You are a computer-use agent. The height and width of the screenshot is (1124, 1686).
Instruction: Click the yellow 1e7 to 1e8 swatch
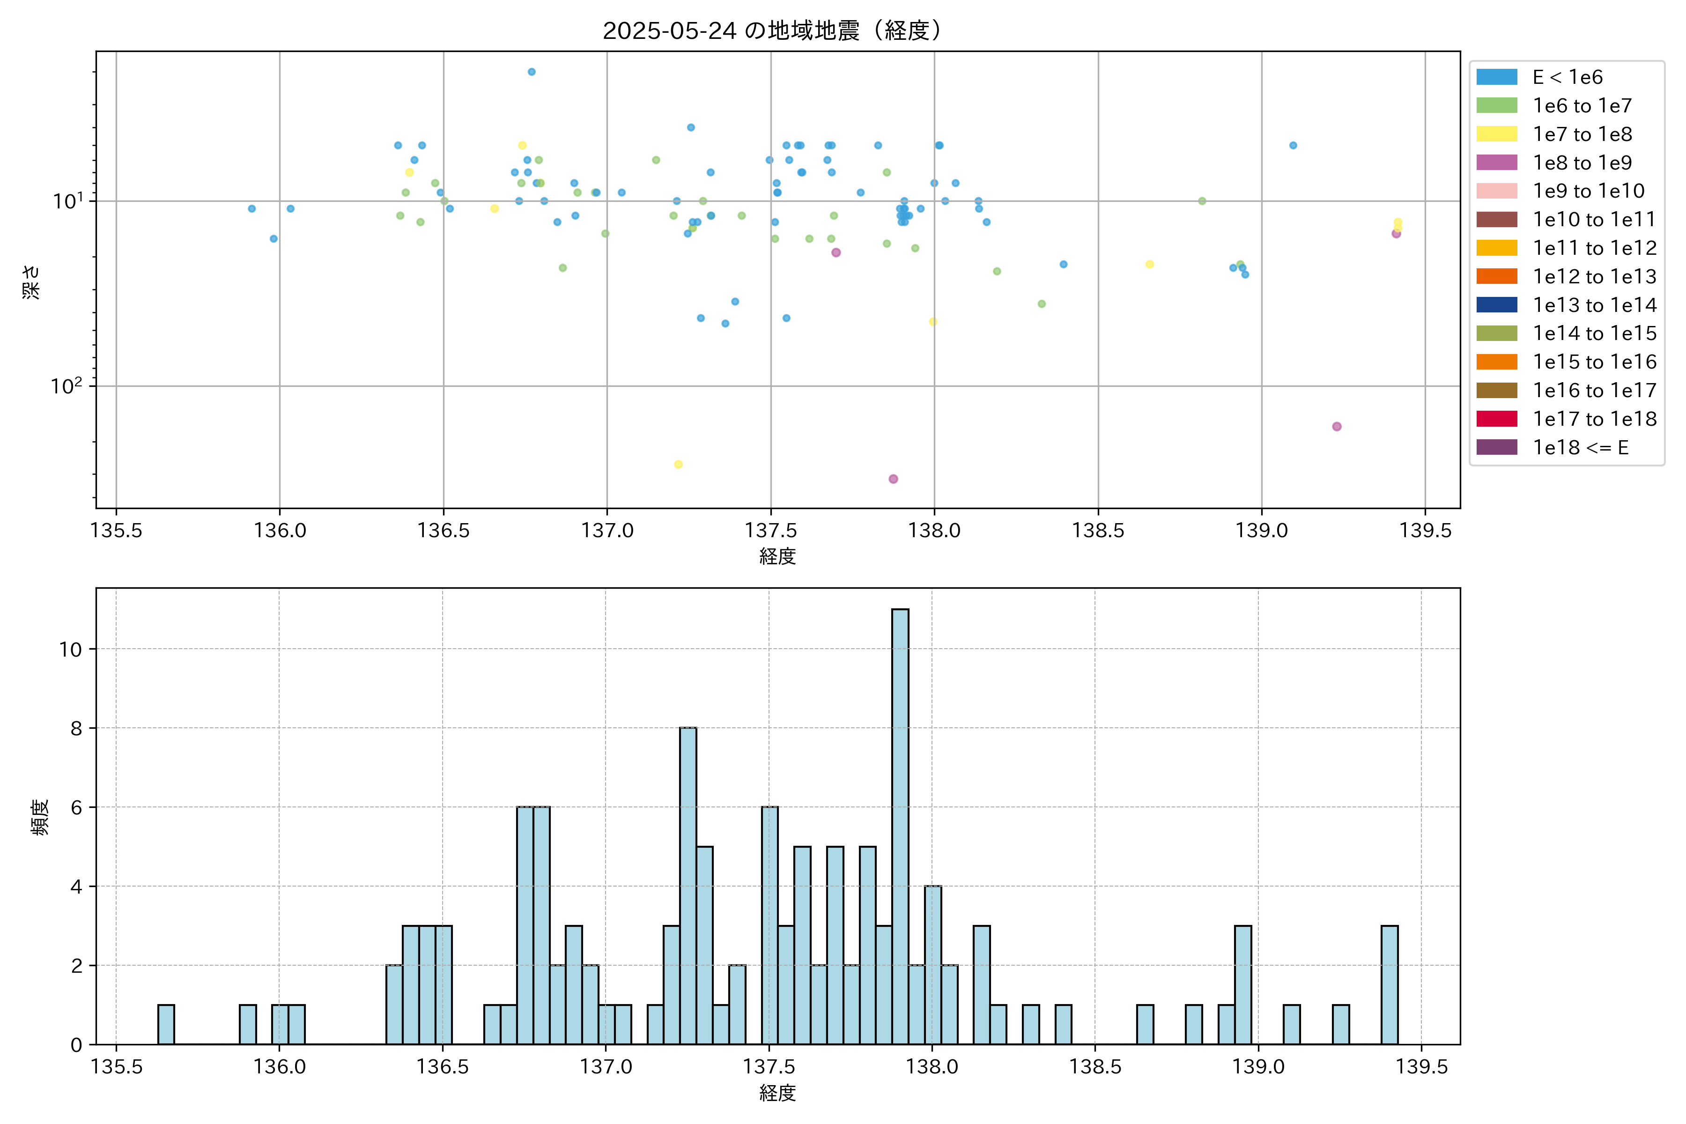pyautogui.click(x=1496, y=134)
